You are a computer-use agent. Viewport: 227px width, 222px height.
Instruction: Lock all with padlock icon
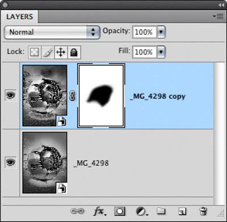click(x=74, y=52)
